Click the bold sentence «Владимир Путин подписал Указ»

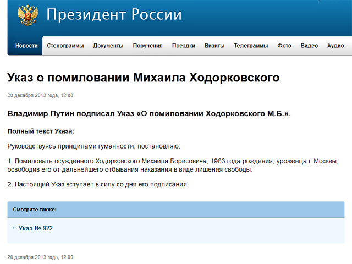(x=149, y=114)
